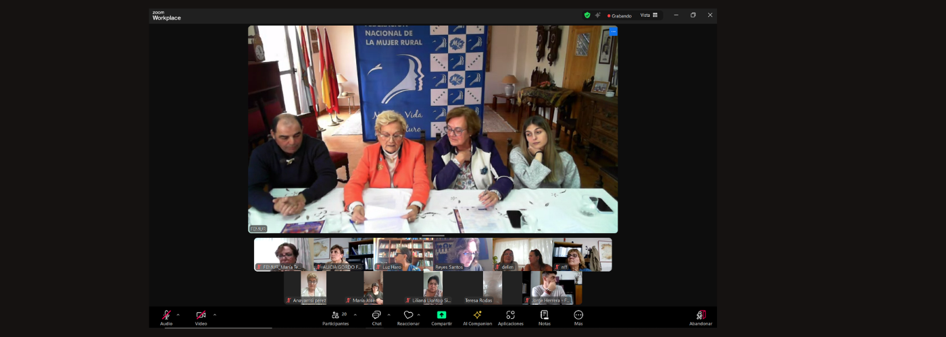The height and width of the screenshot is (337, 946).
Task: Open the Más options menu
Action: 578,315
